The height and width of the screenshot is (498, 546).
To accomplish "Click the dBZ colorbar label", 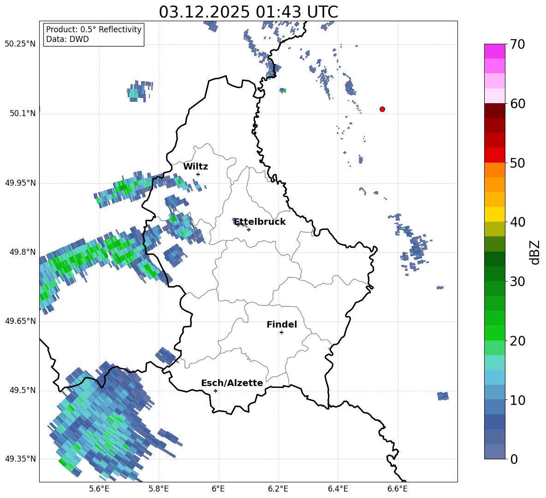I will tap(535, 252).
